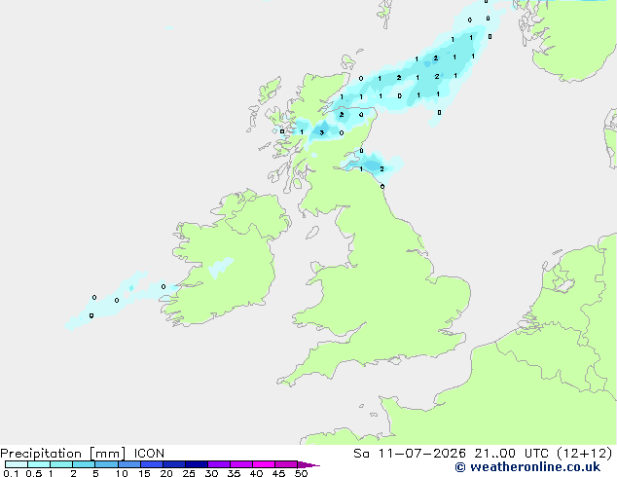617x477 pixels.
Task: Click the date text 'Sa 11-07-2026'
Action: coord(410,454)
